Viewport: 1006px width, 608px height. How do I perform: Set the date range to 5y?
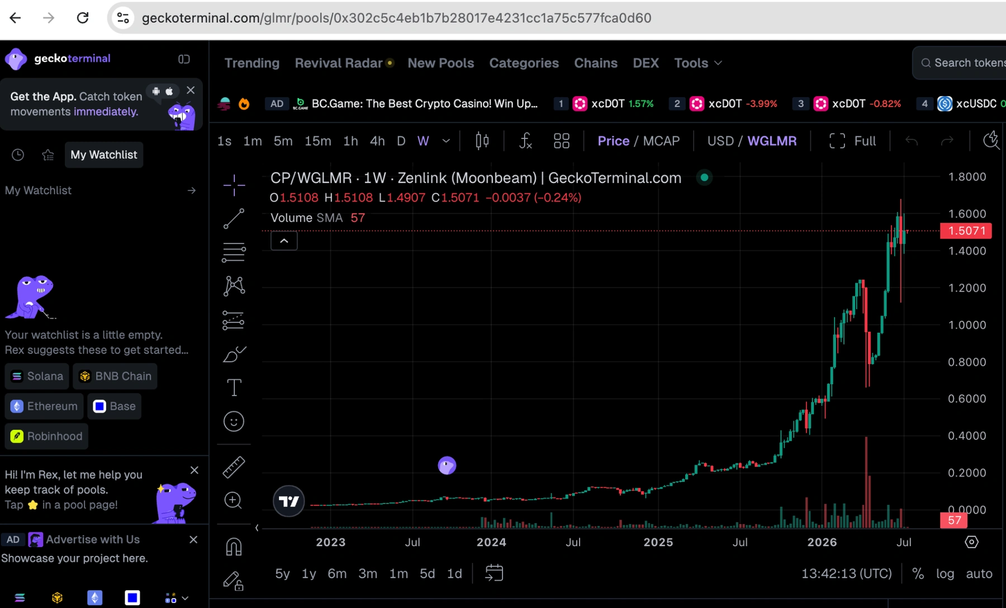[282, 574]
